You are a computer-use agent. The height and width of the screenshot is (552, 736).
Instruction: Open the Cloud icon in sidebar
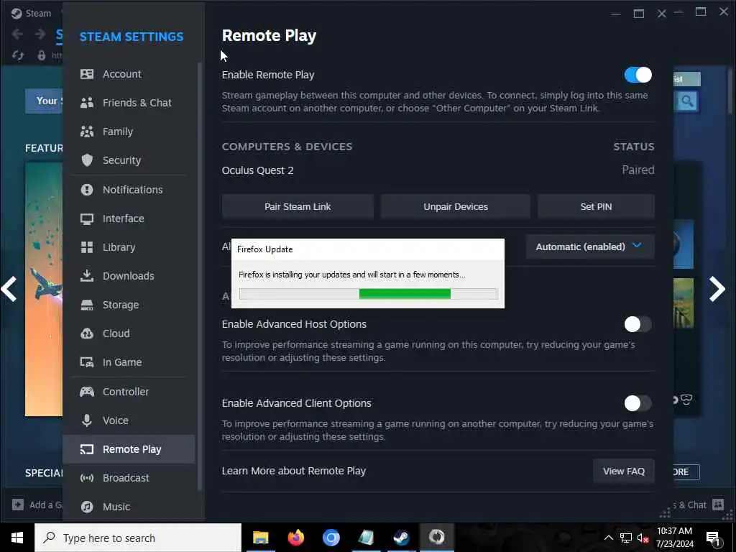pos(87,333)
